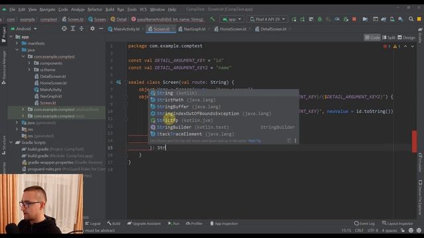424x238 pixels.
Task: Open the VCS menu
Action: coord(143,9)
